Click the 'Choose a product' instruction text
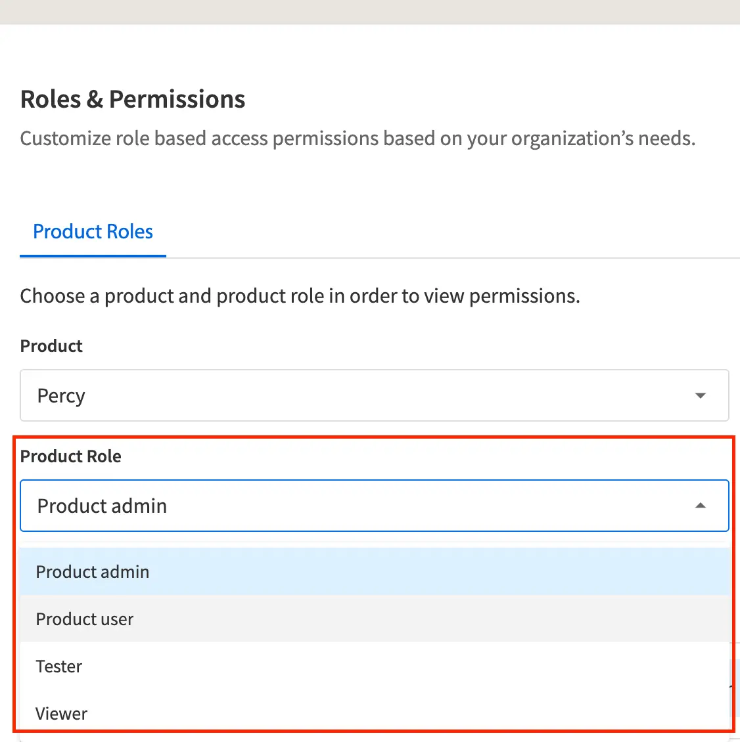 tap(300, 296)
